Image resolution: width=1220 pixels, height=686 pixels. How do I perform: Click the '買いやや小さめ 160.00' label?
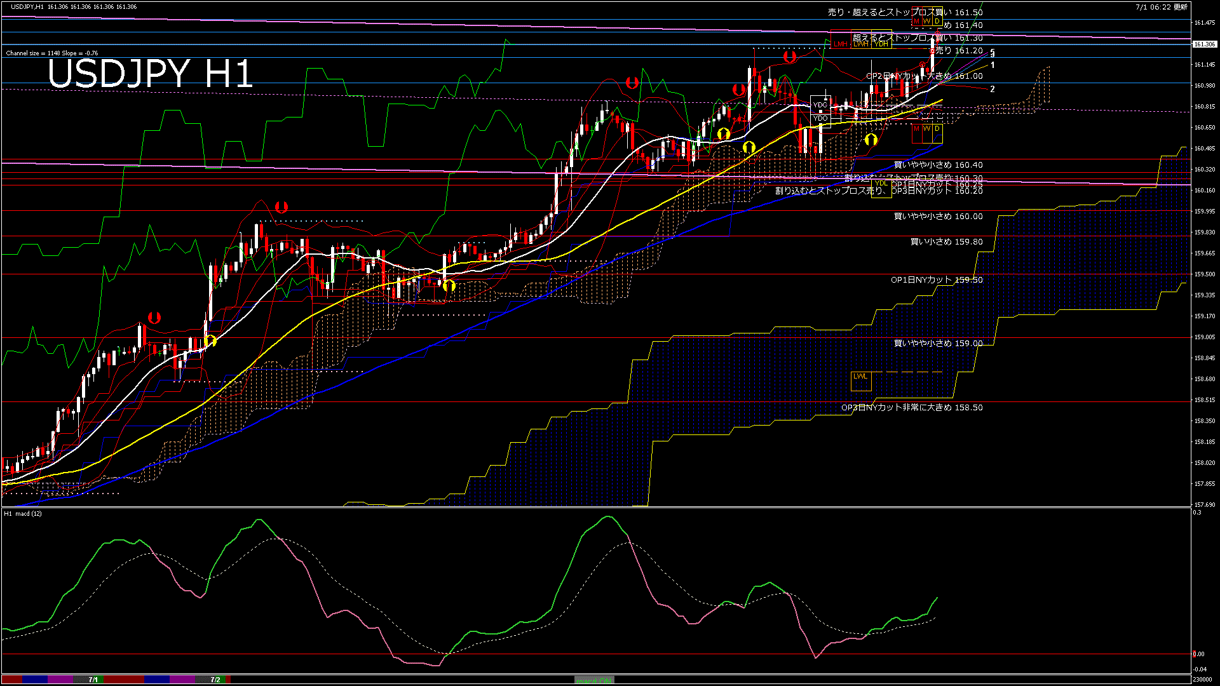pos(939,217)
